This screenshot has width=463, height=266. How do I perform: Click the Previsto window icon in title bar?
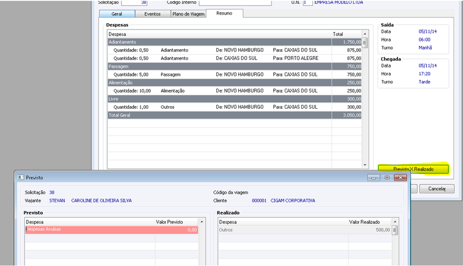point(21,178)
